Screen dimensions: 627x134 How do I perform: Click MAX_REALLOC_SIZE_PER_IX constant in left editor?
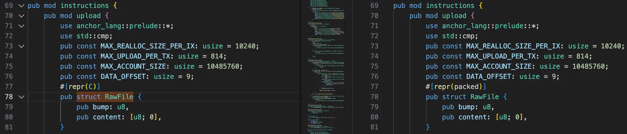coord(148,46)
